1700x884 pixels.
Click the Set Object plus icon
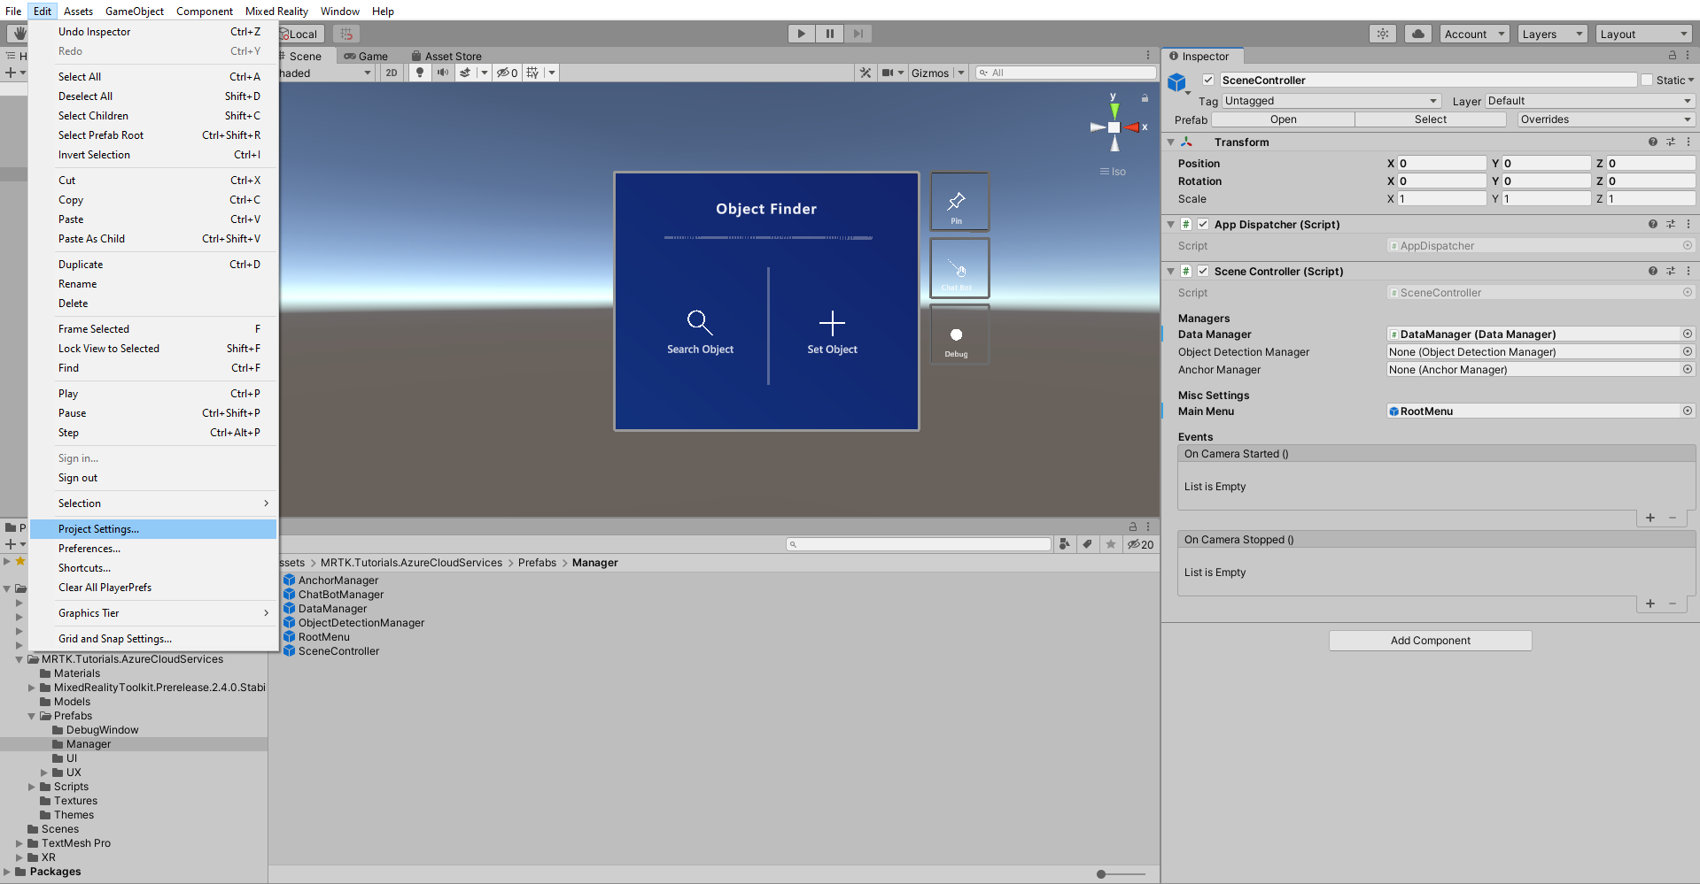click(831, 324)
